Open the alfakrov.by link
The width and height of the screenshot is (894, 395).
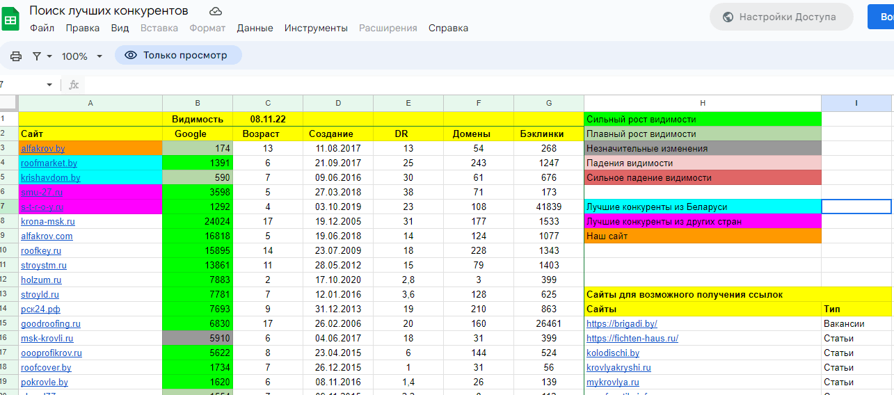tap(42, 148)
